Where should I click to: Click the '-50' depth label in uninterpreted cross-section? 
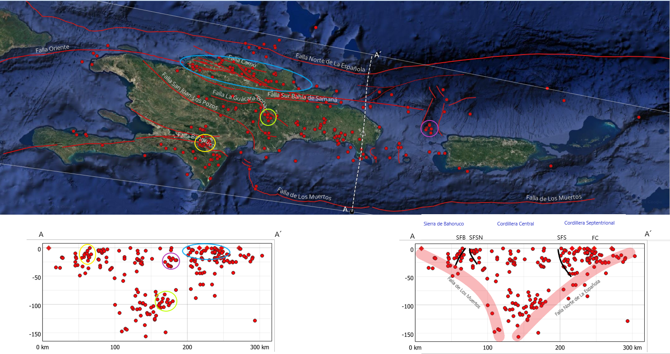point(36,277)
